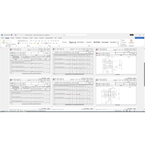
Task: Click the search field in title bar
Action: click(x=74, y=35)
